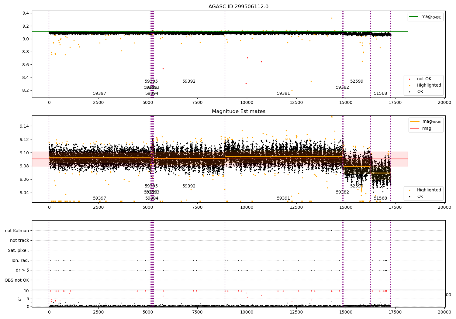
Task: Click OBSID label 59392 in the top plot
Action: pos(189,81)
